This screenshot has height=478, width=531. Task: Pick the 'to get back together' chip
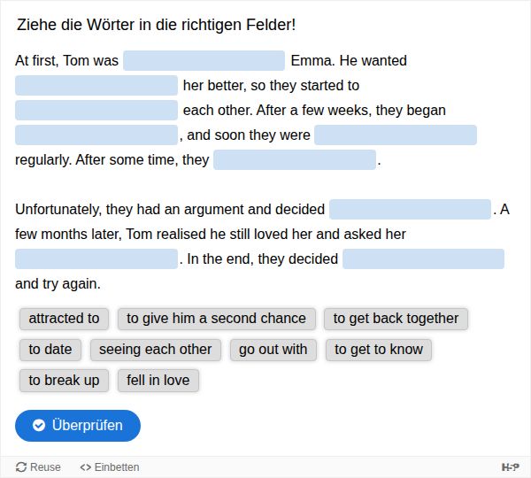click(396, 319)
